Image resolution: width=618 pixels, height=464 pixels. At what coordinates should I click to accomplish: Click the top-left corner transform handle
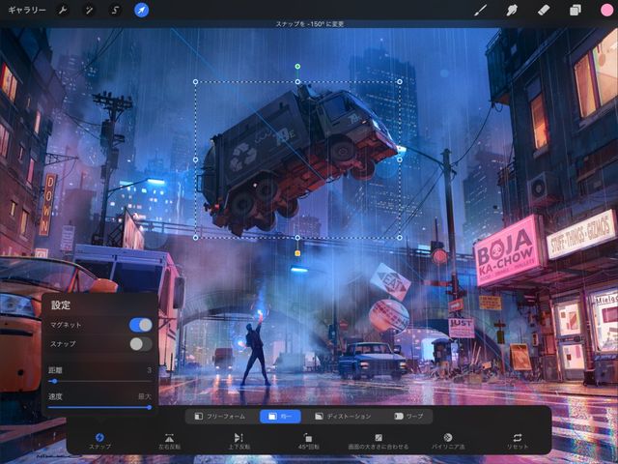[x=195, y=81]
